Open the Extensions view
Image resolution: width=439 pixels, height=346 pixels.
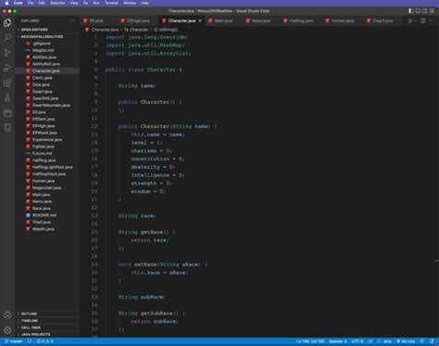[x=7, y=83]
